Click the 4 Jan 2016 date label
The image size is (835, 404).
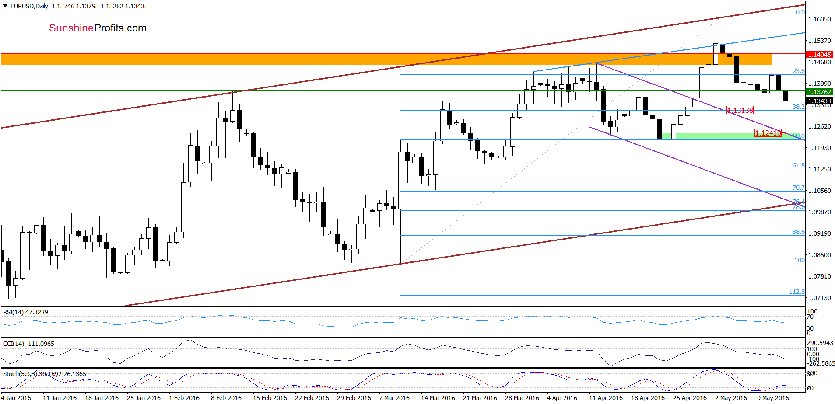(16, 398)
